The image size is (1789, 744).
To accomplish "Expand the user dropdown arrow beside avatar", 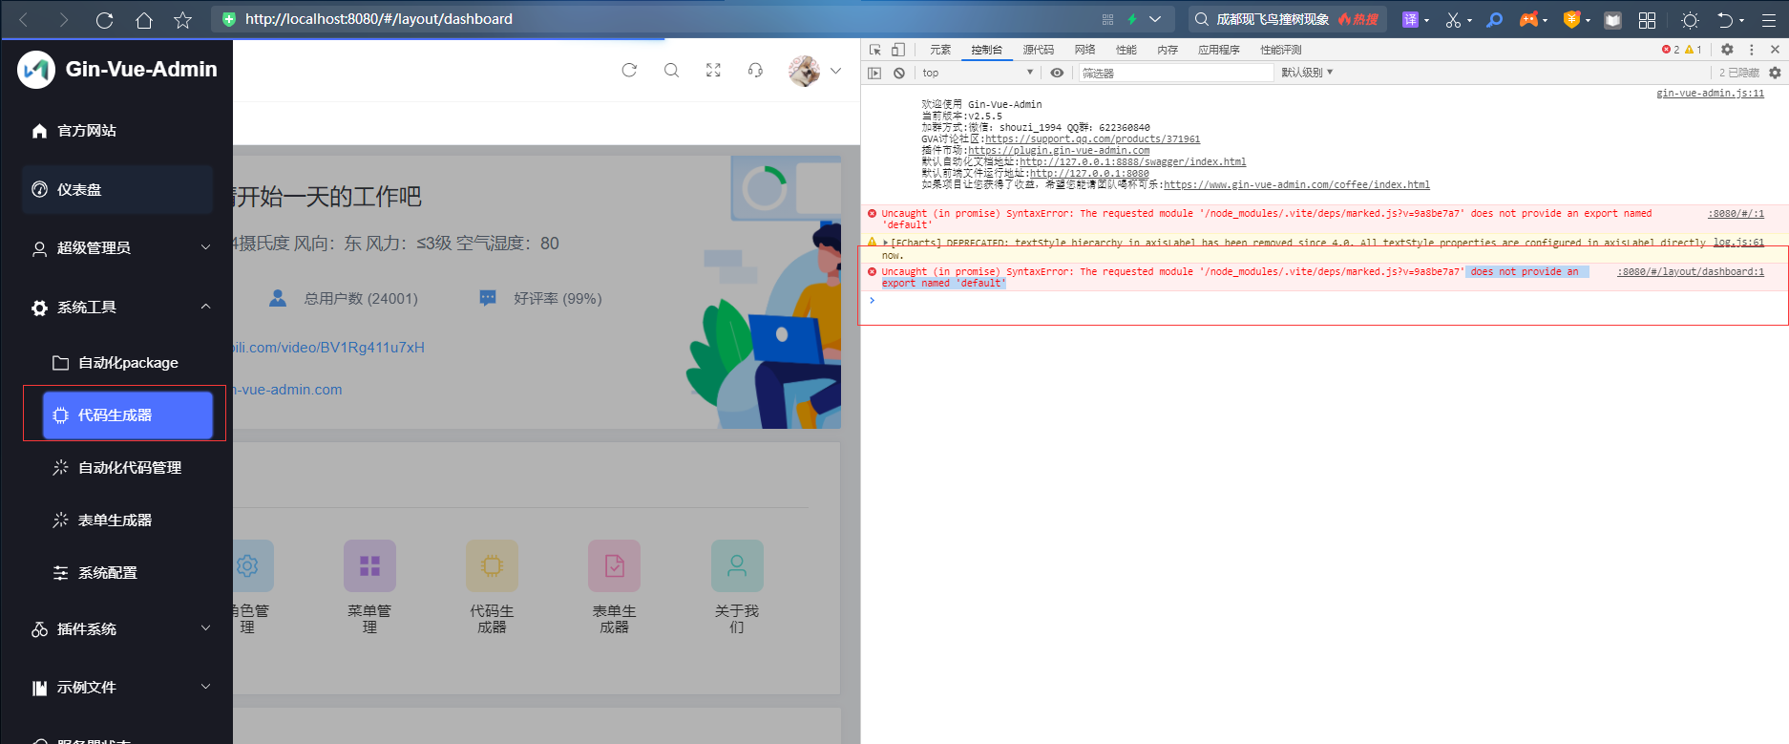I will [836, 71].
